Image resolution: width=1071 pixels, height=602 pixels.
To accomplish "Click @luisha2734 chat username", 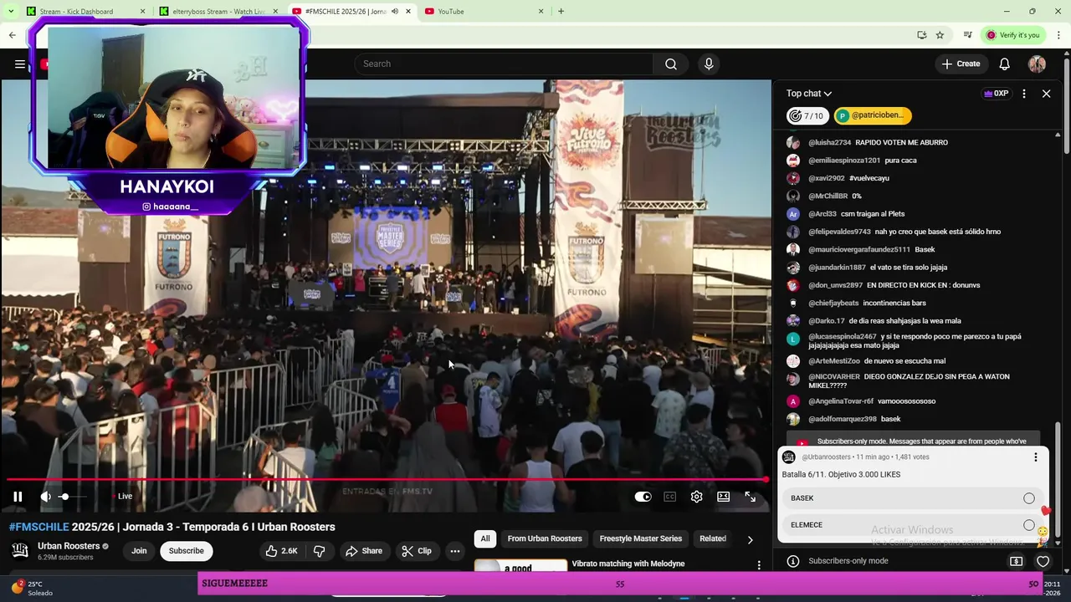I will 829,143.
